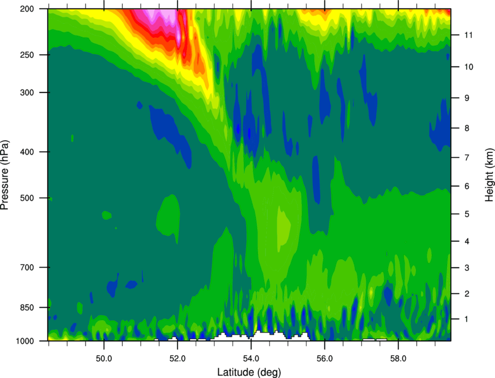Click the 50.0 latitude tick label
Screen dimensions: 495x378
pyautogui.click(x=104, y=359)
